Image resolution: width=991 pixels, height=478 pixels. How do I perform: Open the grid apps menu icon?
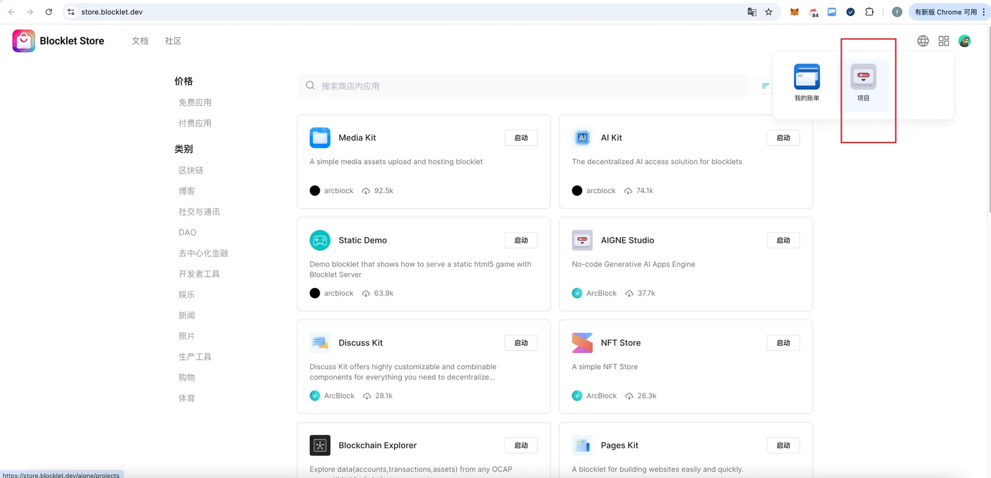tap(944, 41)
